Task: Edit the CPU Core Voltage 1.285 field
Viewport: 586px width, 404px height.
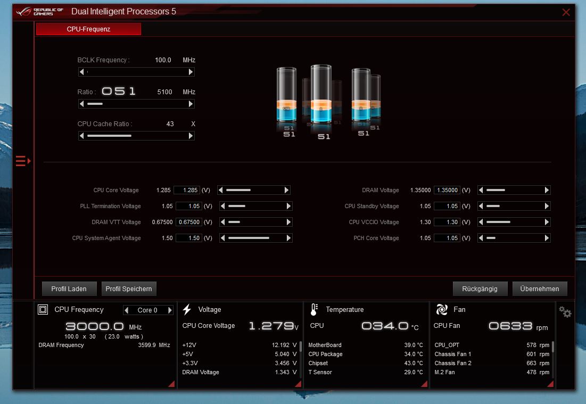Action: [186, 190]
